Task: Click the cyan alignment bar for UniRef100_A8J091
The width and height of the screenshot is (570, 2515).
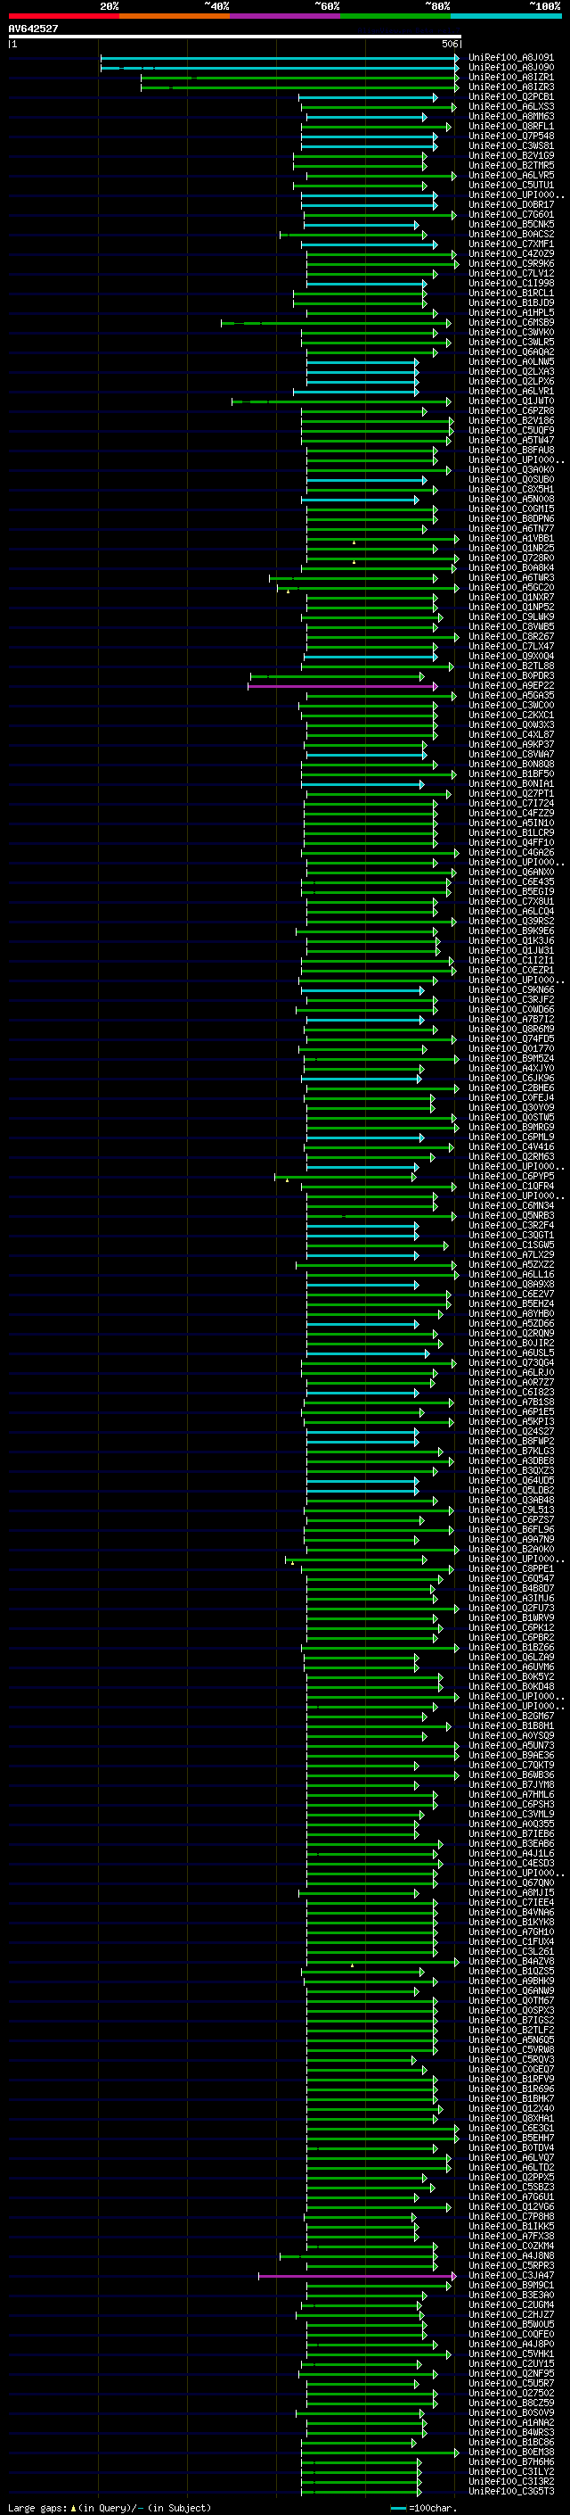Action: 280,58
